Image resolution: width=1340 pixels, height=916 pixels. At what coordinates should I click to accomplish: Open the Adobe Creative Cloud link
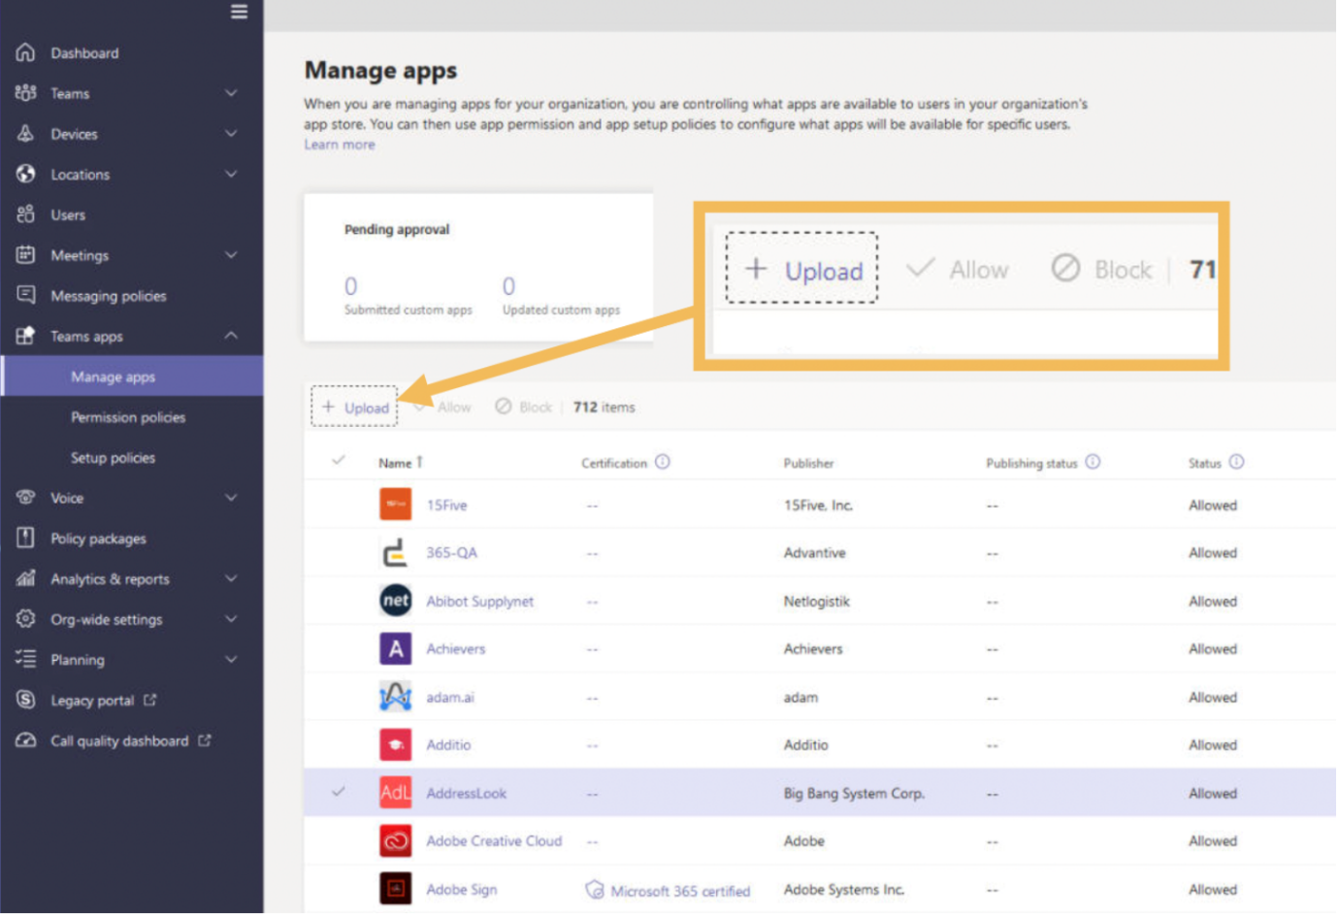point(494,841)
